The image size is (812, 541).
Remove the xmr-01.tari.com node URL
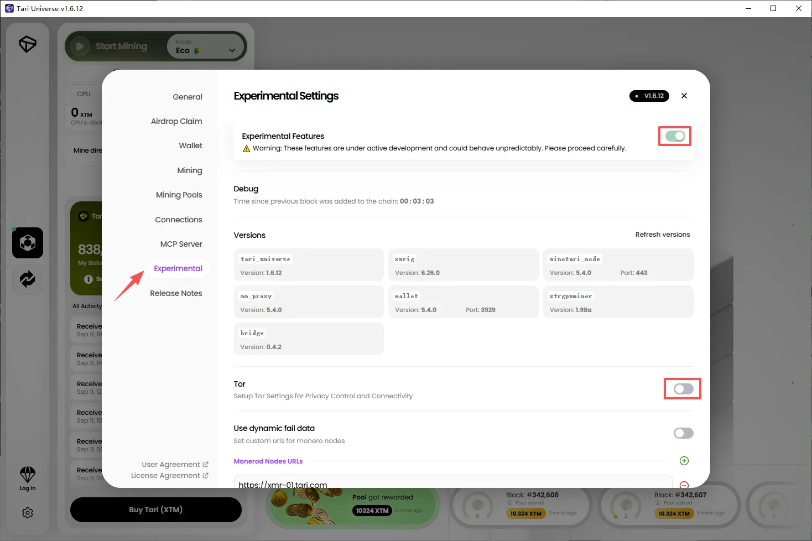pyautogui.click(x=684, y=485)
